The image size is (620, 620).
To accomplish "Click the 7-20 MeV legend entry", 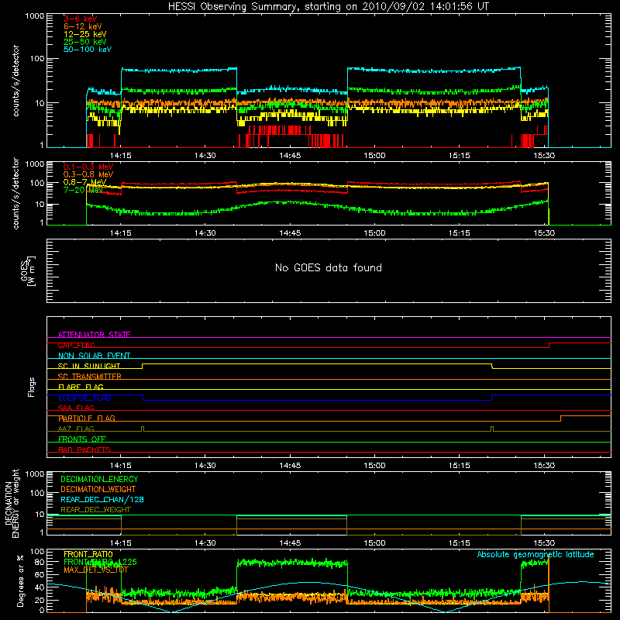I will [84, 190].
